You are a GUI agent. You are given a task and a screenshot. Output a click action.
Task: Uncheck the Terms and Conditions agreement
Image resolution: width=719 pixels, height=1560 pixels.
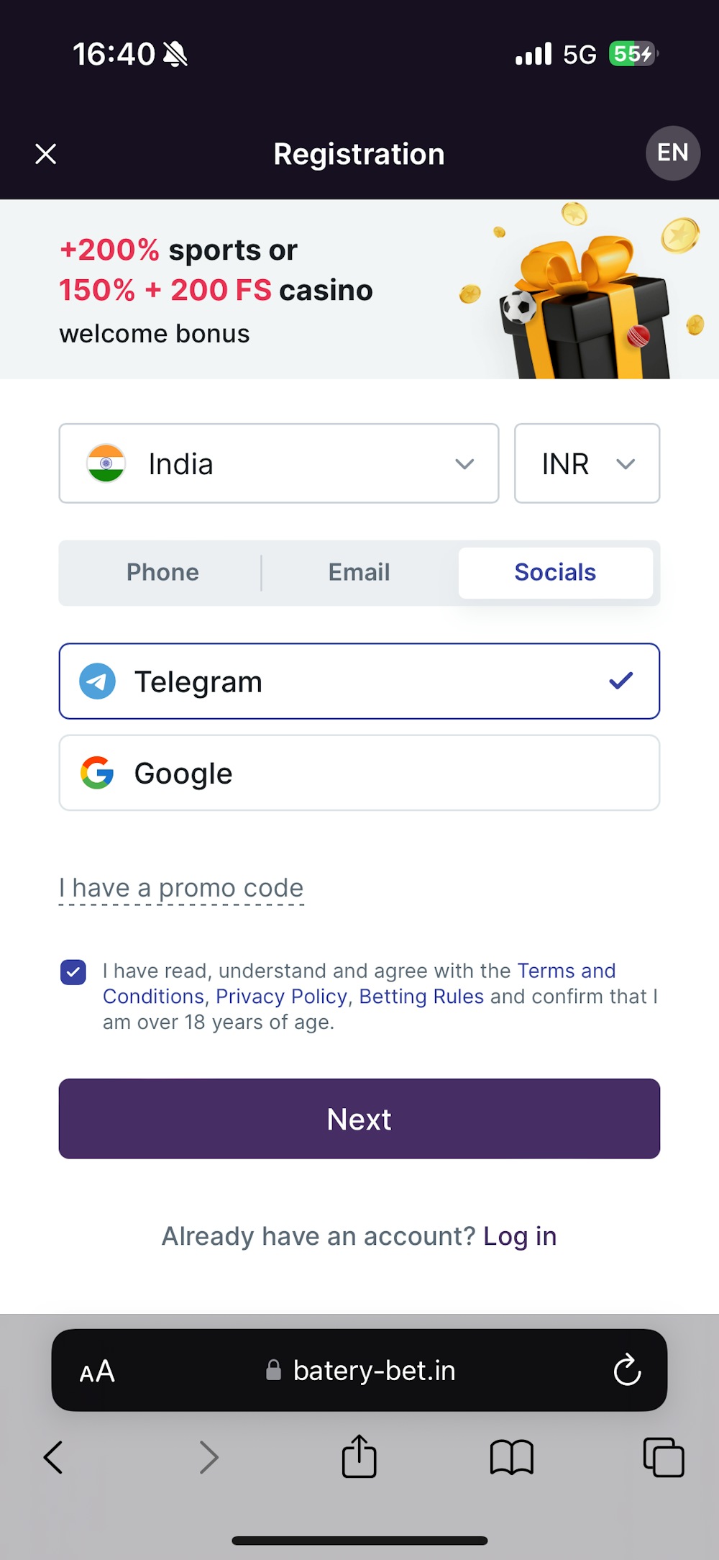point(73,972)
